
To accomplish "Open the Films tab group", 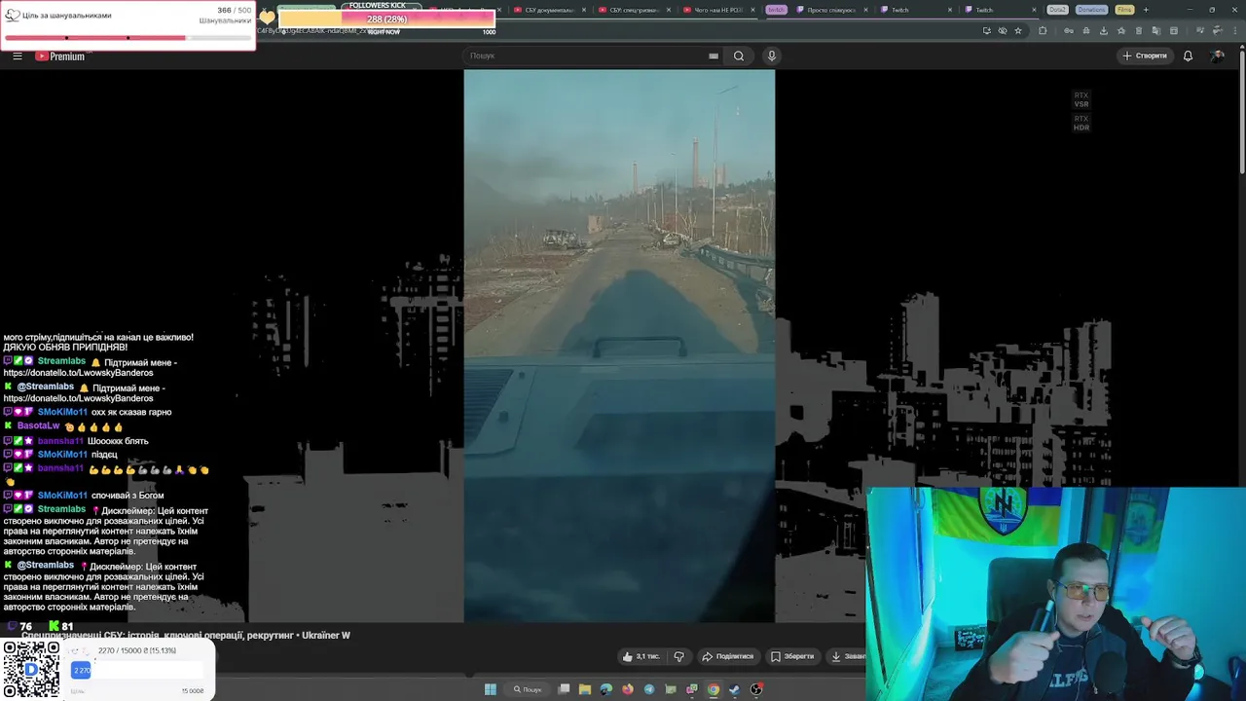I will (1124, 10).
